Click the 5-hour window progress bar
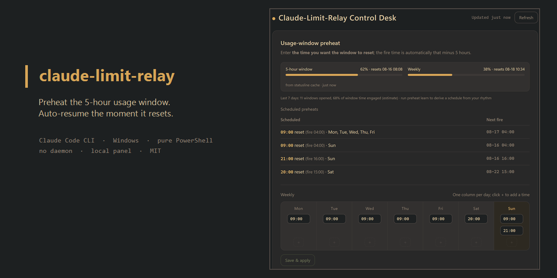Screen dimensions: 557x278 (x=344, y=75)
